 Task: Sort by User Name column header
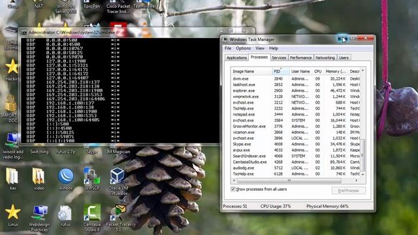click(x=300, y=71)
